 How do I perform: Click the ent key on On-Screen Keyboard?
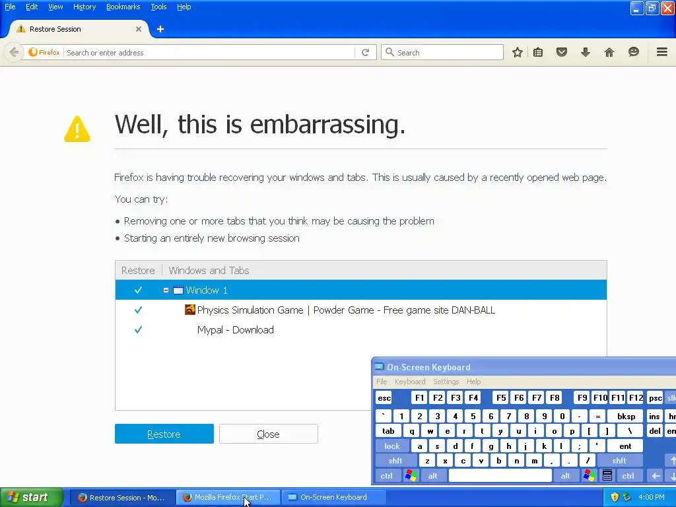click(x=625, y=446)
